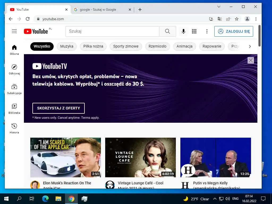Viewport: 272px width, 204px height.
Task: Open Putin and Megyn Kelly thumbnail
Action: [x=216, y=157]
